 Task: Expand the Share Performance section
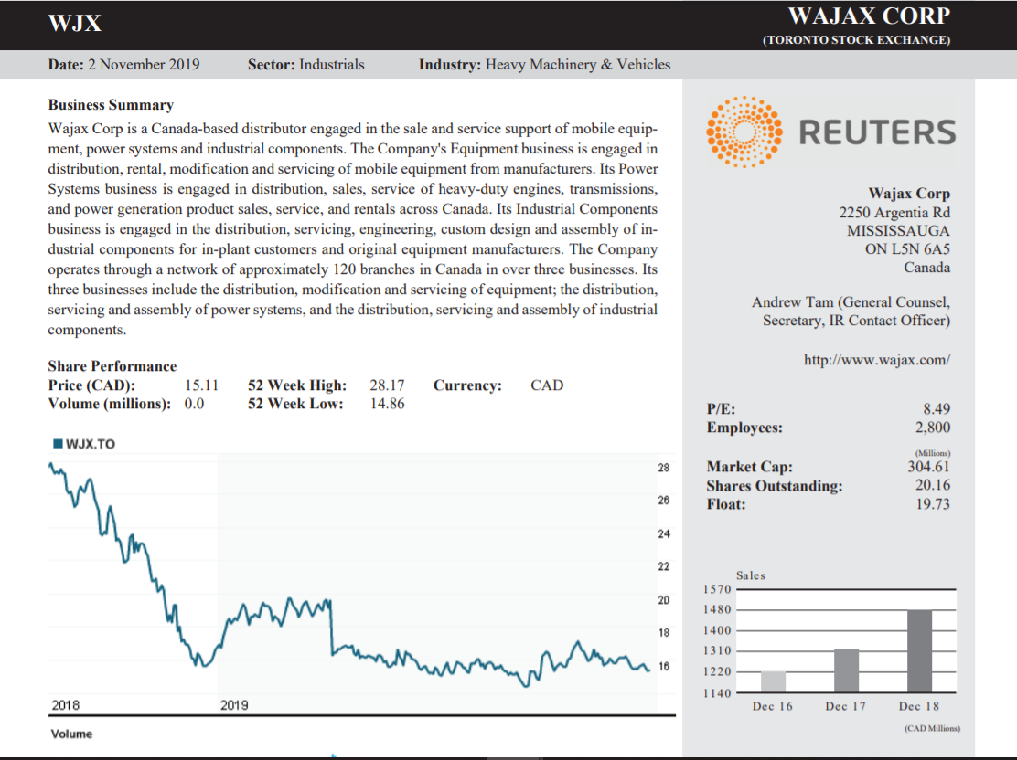click(x=112, y=365)
